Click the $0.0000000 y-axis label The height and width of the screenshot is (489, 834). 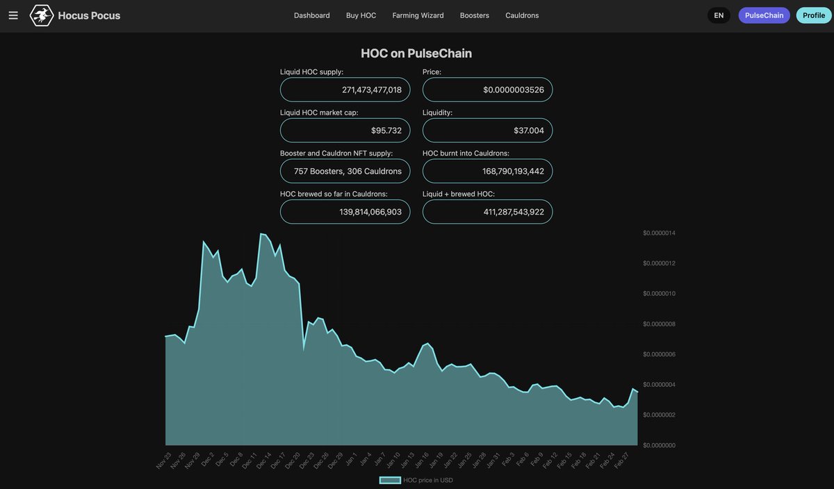659,445
